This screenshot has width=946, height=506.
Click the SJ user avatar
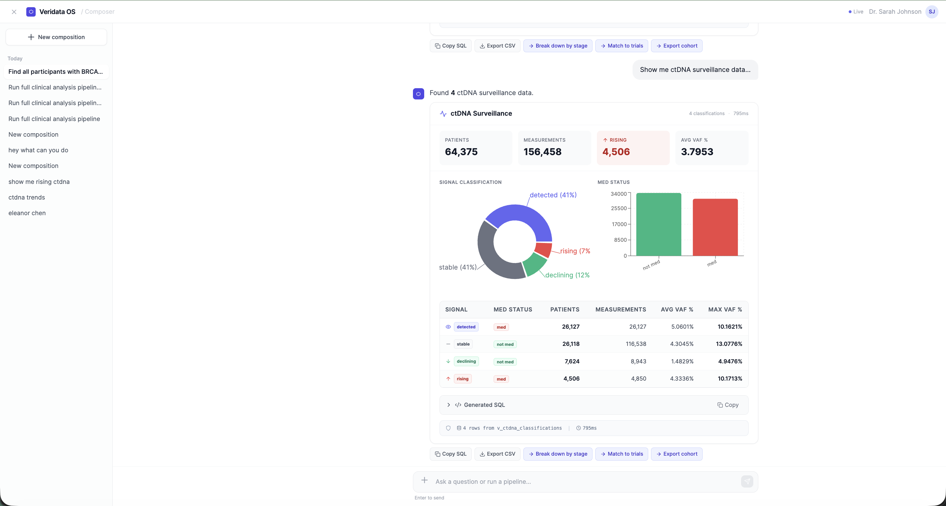tap(932, 12)
